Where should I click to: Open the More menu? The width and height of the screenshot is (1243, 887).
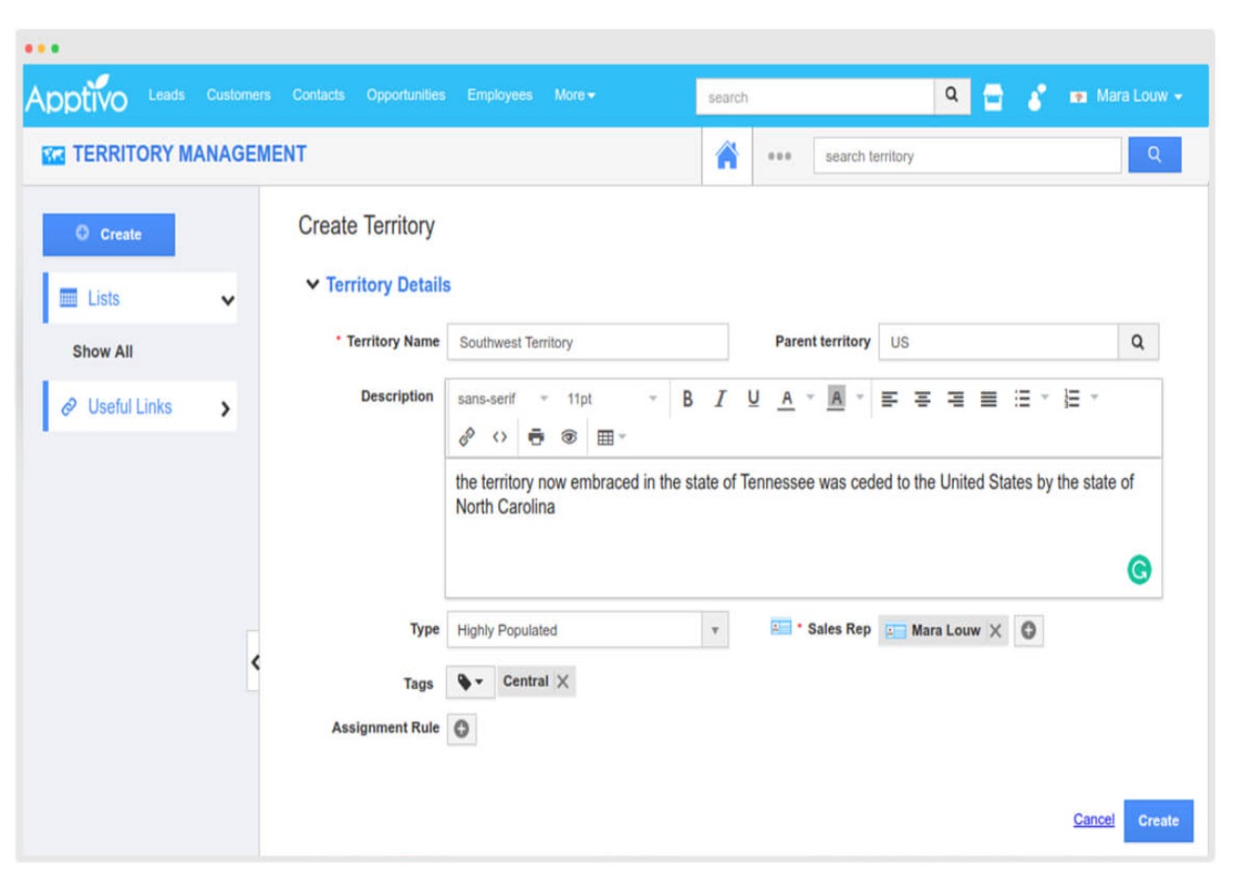(574, 95)
